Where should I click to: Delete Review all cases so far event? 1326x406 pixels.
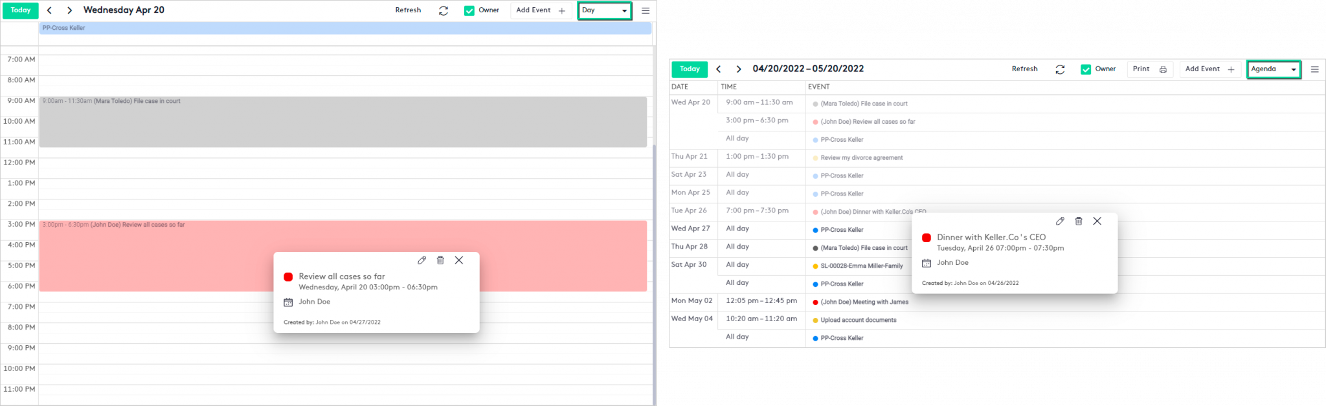point(440,260)
